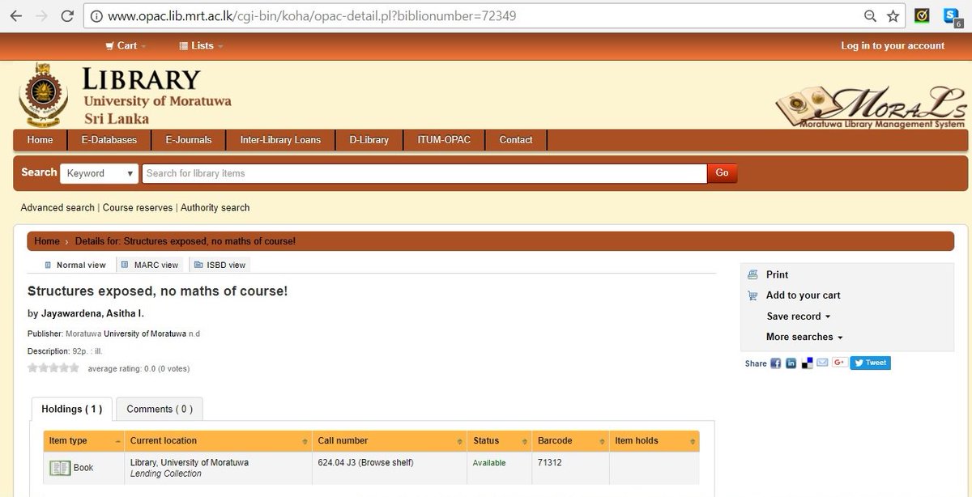Click the Print link
The image size is (972, 497).
click(x=777, y=275)
